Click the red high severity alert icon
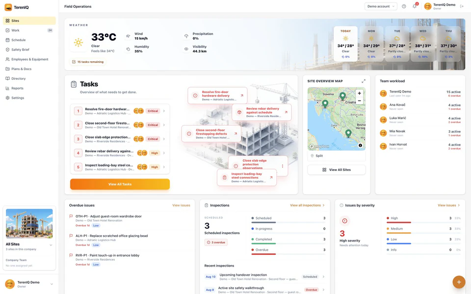Screen dimensions: 471x294 pos(344,221)
